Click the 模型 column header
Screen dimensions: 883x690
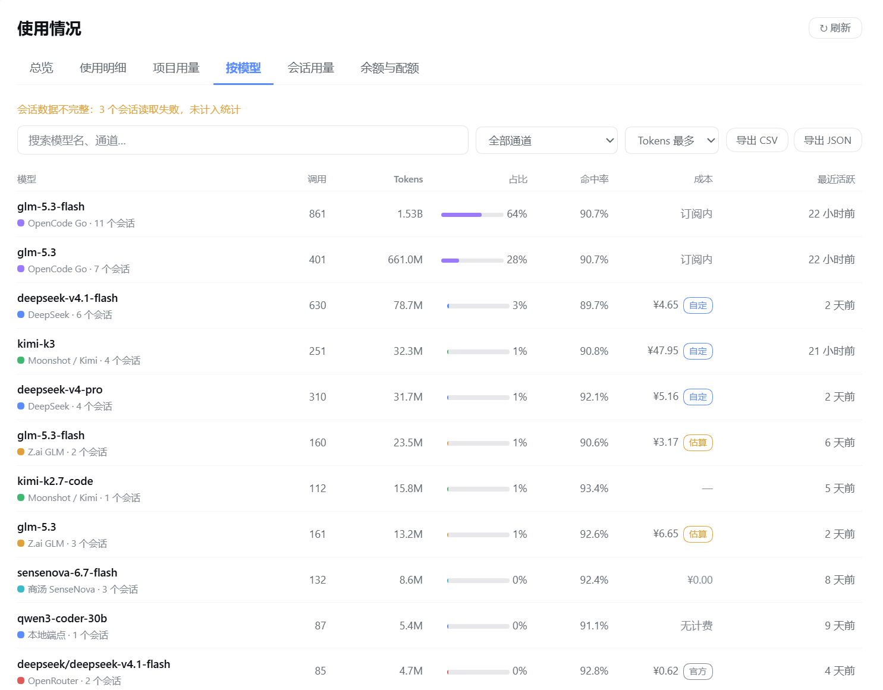[x=27, y=179]
